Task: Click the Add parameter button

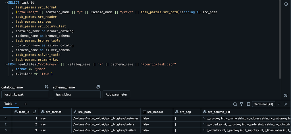Action: coord(116,94)
